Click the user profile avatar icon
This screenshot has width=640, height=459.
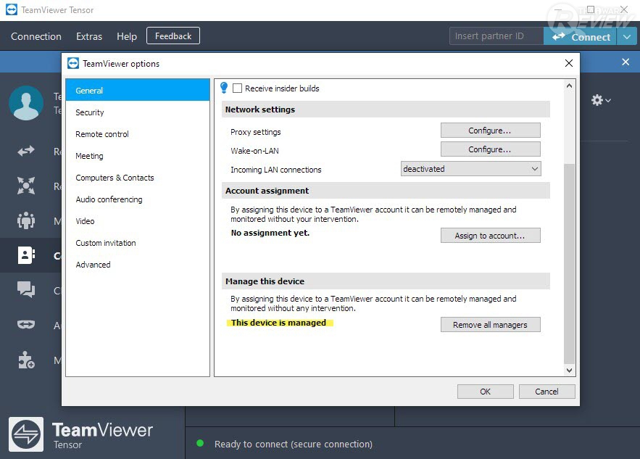pos(26,103)
